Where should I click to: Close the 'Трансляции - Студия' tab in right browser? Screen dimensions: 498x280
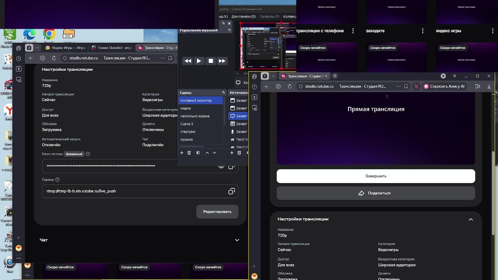pyautogui.click(x=326, y=76)
